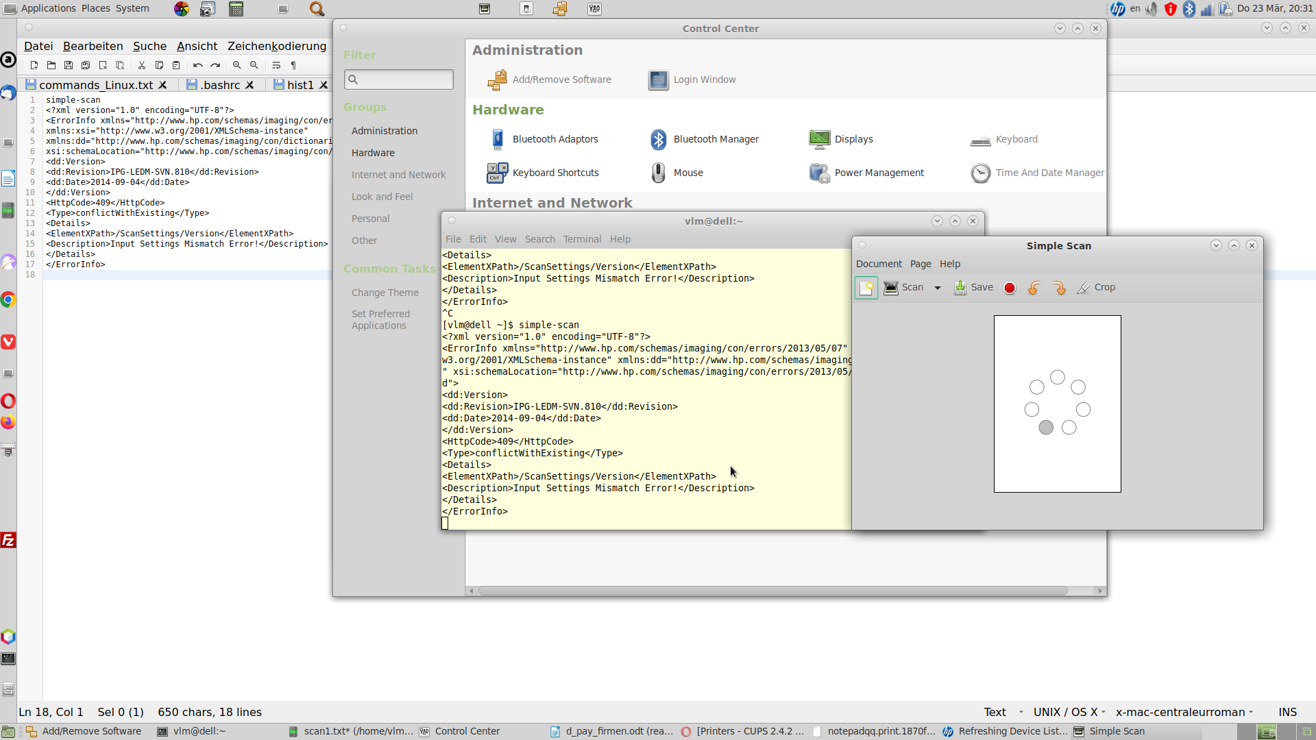The image size is (1316, 740).
Task: Click the Redo icon in Notepadqq toolbar
Action: pos(215,65)
